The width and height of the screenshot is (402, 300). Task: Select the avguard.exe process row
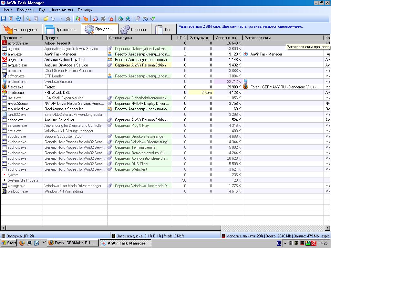coord(165,65)
